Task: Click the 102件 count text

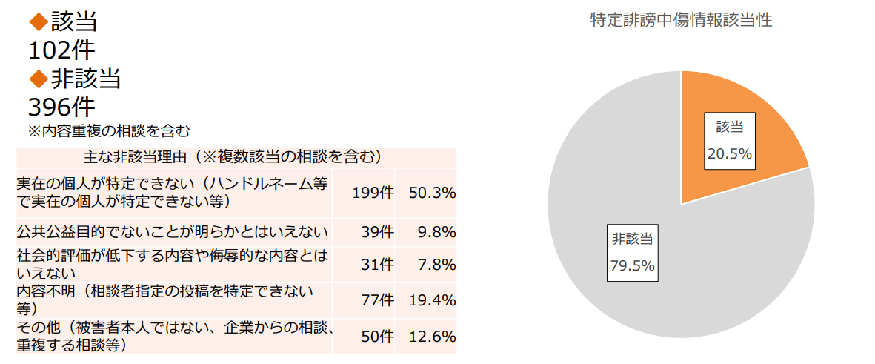Action: 62,51
